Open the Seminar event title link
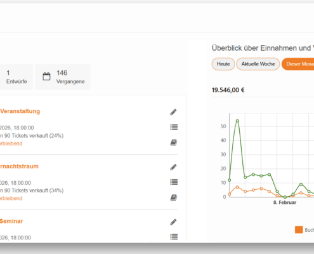 point(11,221)
